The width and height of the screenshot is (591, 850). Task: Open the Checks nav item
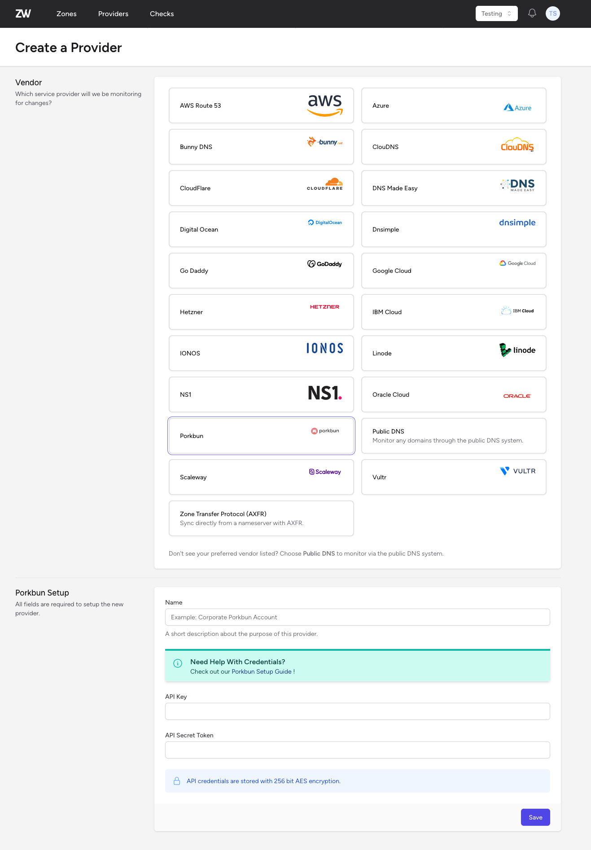point(162,14)
